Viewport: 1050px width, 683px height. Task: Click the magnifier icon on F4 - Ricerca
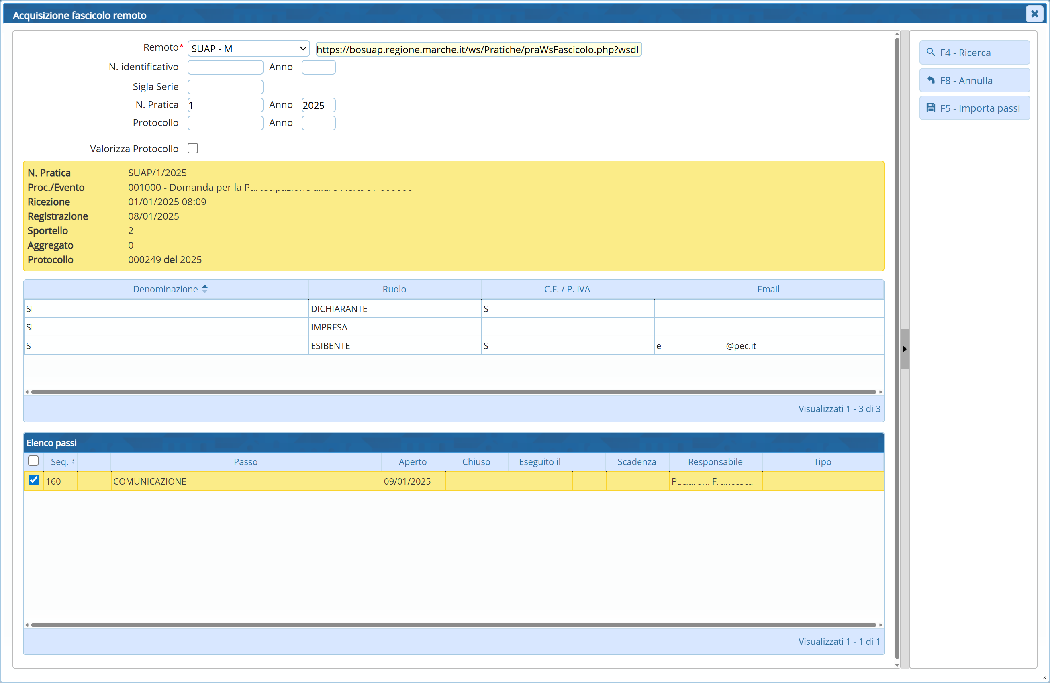coord(930,53)
